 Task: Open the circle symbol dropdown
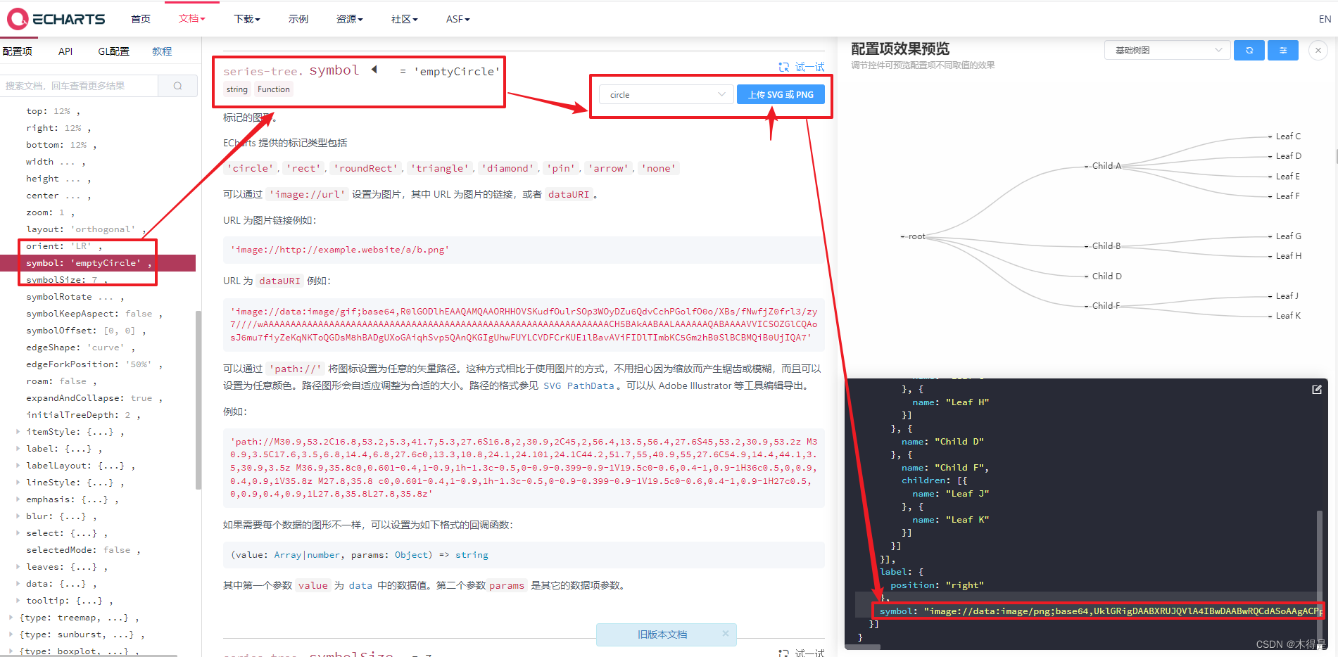(x=667, y=94)
